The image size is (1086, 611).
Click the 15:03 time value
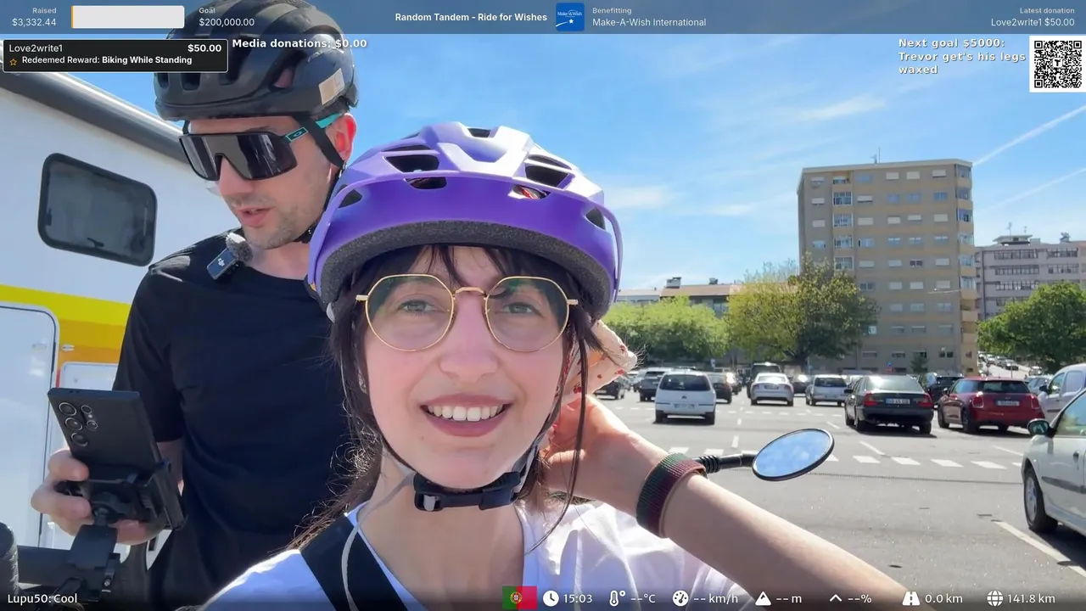(578, 598)
